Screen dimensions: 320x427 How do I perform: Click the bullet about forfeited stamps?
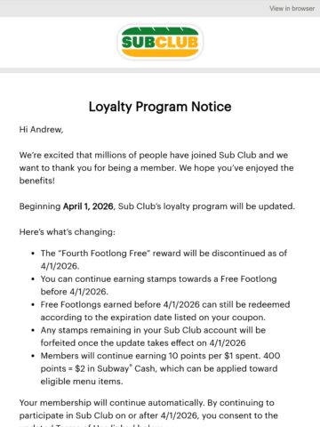coord(153,336)
